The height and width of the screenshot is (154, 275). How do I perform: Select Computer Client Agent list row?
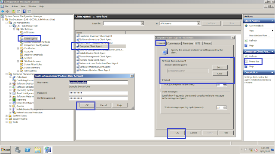(x=101, y=46)
